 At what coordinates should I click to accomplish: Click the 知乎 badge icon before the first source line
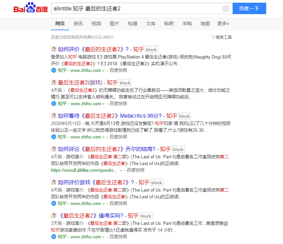click(54, 70)
